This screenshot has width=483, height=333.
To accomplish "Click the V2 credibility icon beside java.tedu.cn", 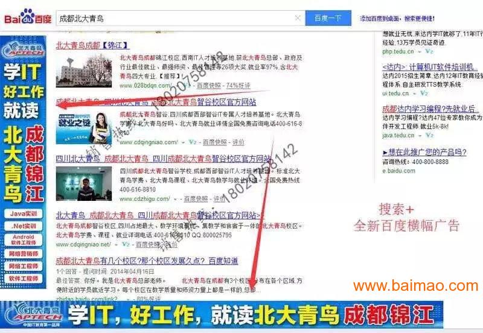I will [424, 135].
